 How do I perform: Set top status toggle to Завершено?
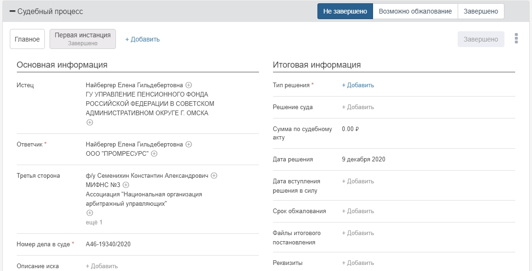tap(481, 11)
